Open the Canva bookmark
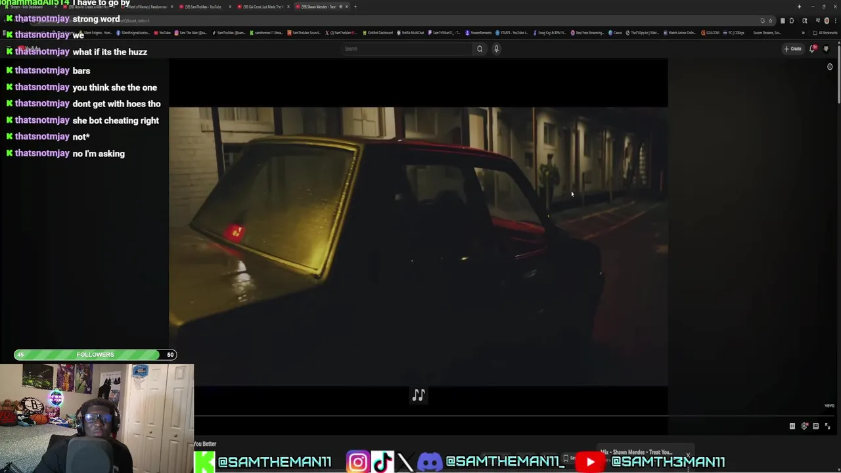Viewport: 841px width, 473px height. [615, 33]
